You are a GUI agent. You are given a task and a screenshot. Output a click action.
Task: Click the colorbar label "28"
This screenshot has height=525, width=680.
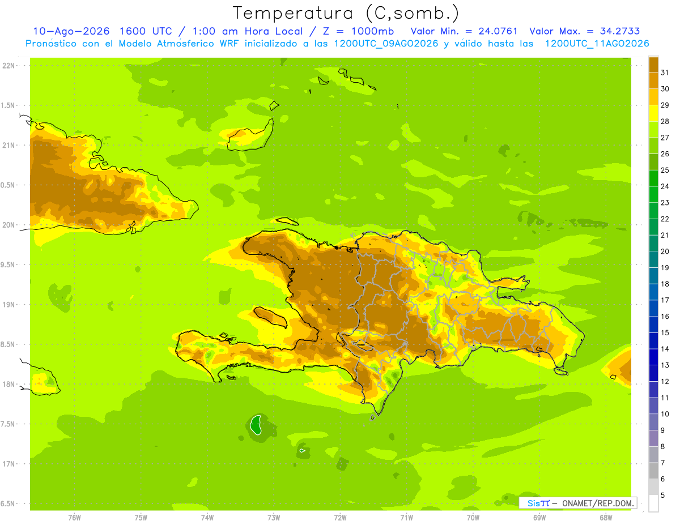pos(665,121)
